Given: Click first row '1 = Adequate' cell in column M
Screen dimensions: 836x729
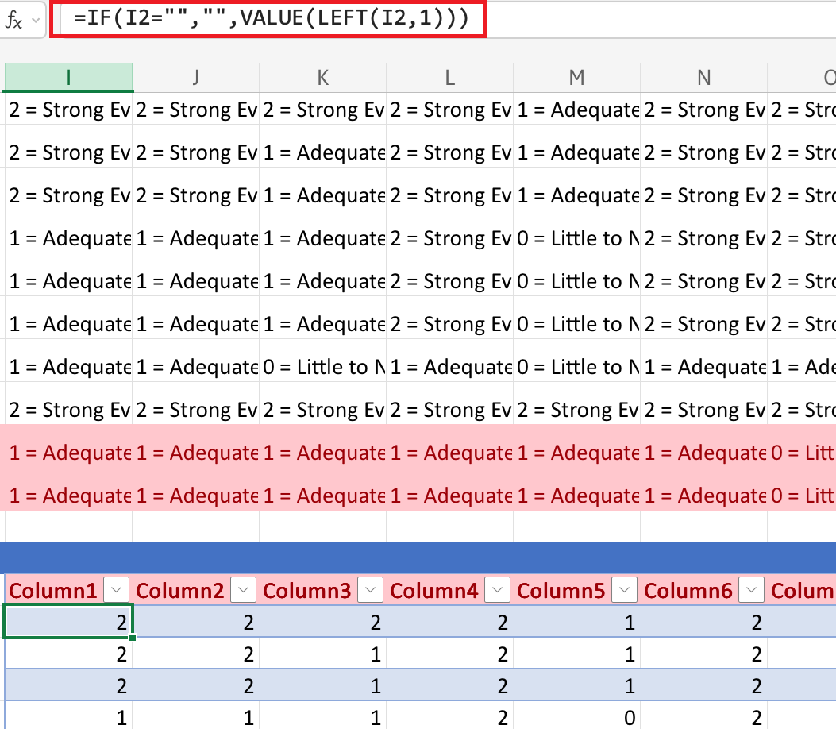Looking at the screenshot, I should [x=576, y=110].
